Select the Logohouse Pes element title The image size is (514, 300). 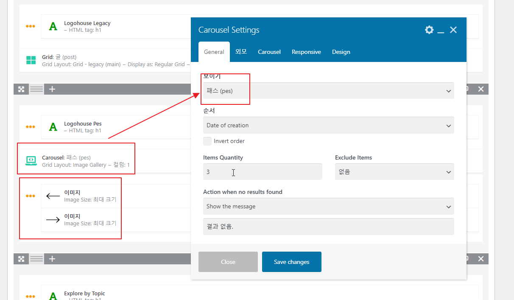pos(83,124)
